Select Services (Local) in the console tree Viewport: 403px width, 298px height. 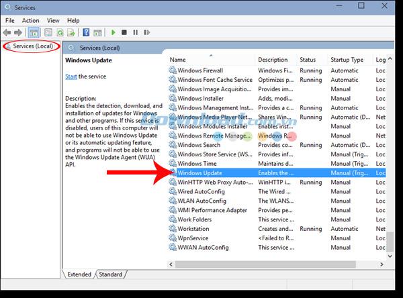[x=33, y=46]
